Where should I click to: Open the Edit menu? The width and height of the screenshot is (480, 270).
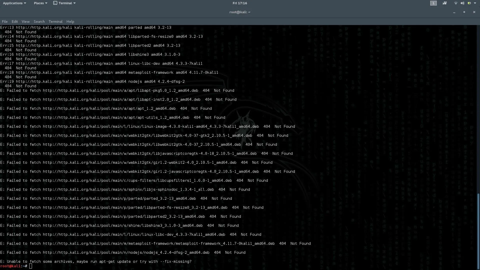pyautogui.click(x=15, y=21)
